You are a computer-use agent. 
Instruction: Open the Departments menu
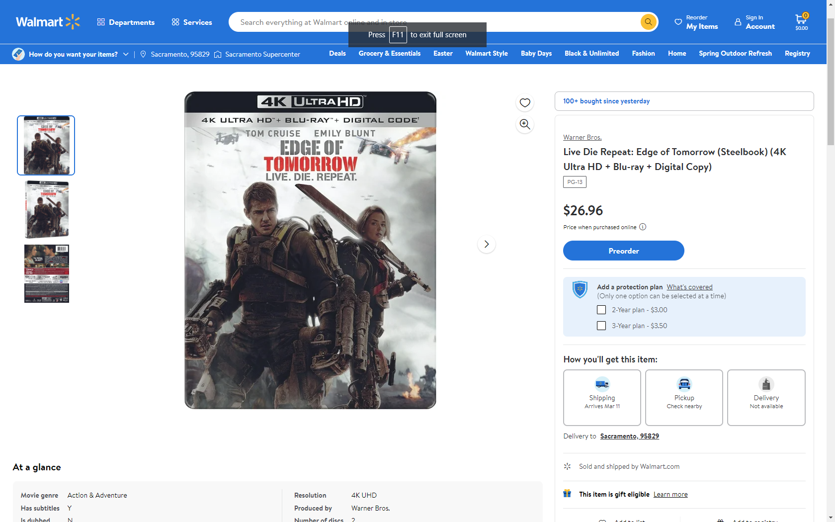pos(126,22)
